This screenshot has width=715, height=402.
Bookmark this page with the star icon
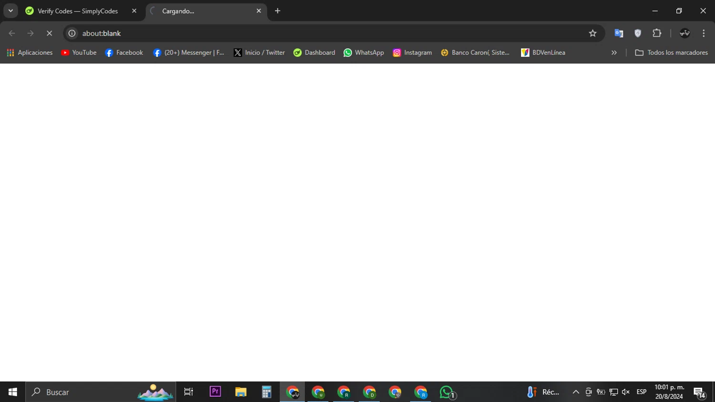point(592,33)
